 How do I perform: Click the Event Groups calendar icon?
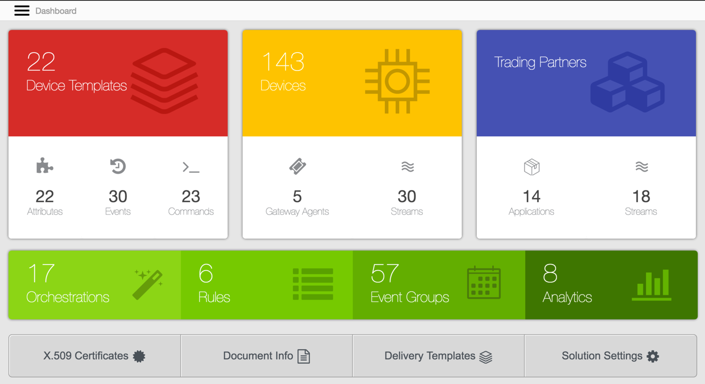click(483, 283)
